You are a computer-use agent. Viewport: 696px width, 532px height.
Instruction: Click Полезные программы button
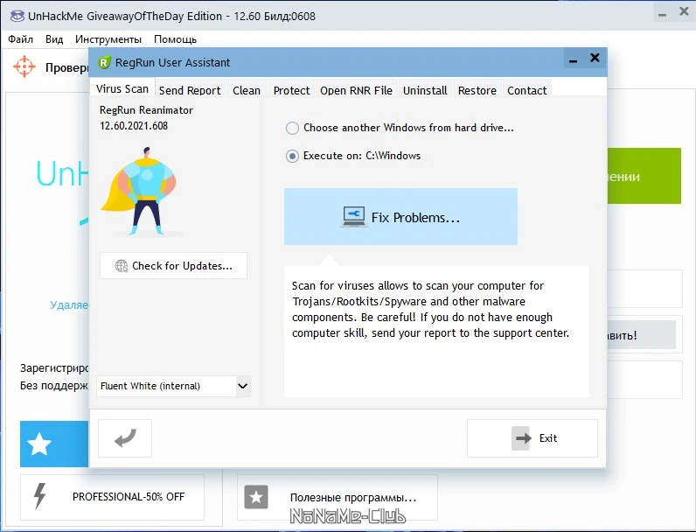338,497
